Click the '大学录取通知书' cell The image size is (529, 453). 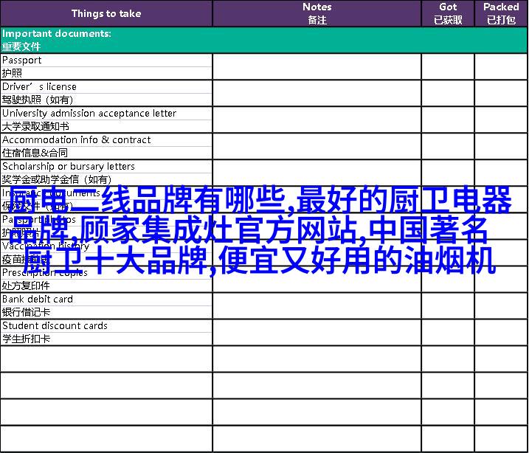tap(106, 126)
